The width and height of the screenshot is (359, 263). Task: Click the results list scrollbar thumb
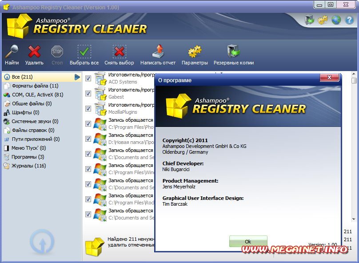(x=354, y=80)
